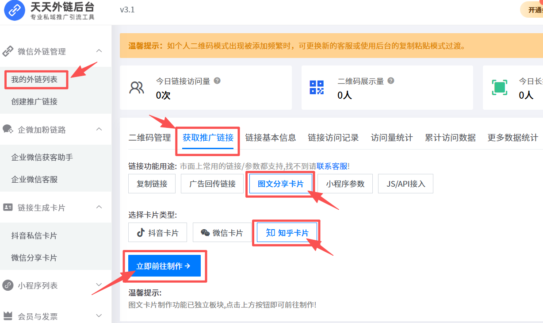The image size is (543, 323).
Task: Expand the 小程序列表 sidebar section
Action: [x=99, y=285]
